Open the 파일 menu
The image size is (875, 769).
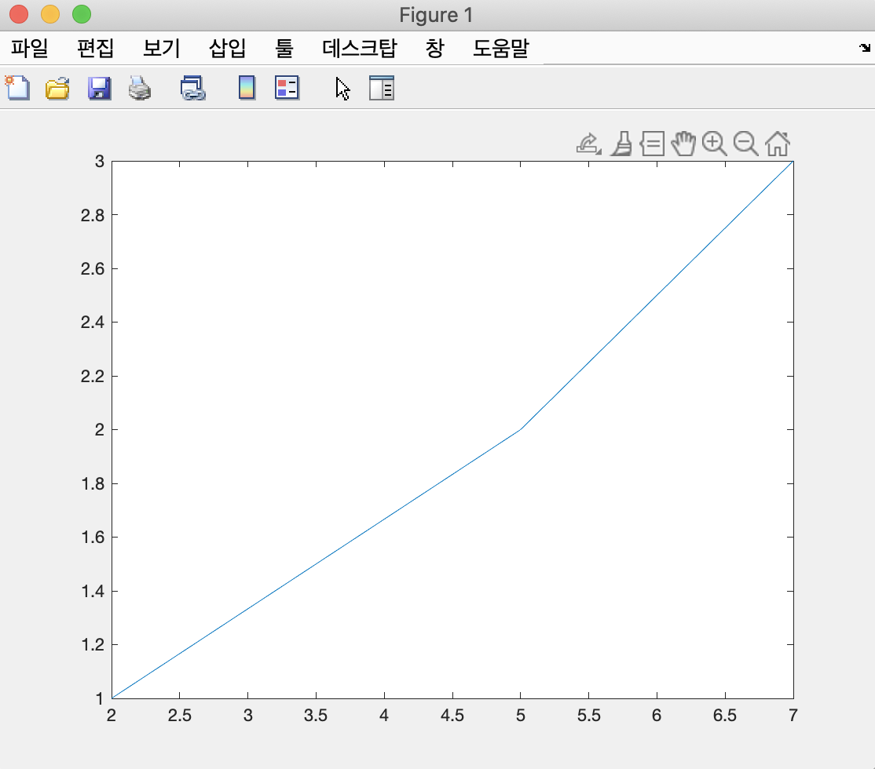pos(29,48)
